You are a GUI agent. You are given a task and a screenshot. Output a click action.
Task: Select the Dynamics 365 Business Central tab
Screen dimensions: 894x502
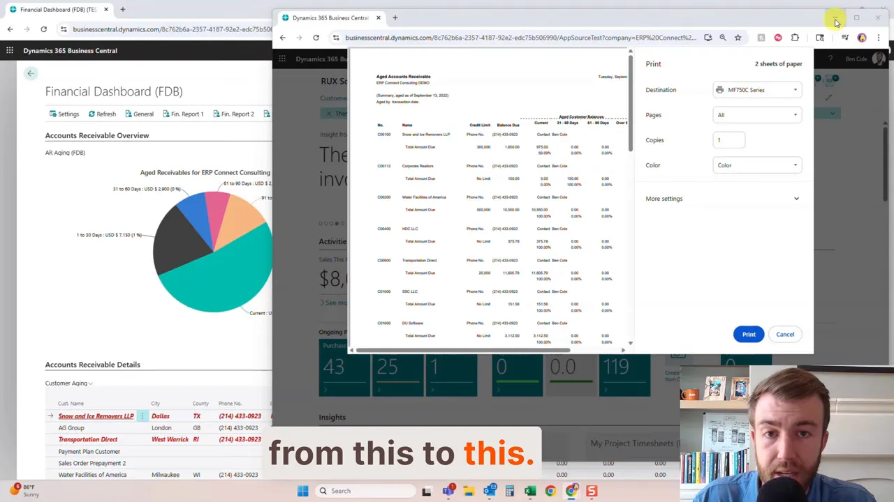[328, 17]
